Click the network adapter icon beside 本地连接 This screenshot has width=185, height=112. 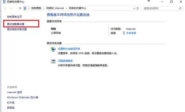pos(124,33)
